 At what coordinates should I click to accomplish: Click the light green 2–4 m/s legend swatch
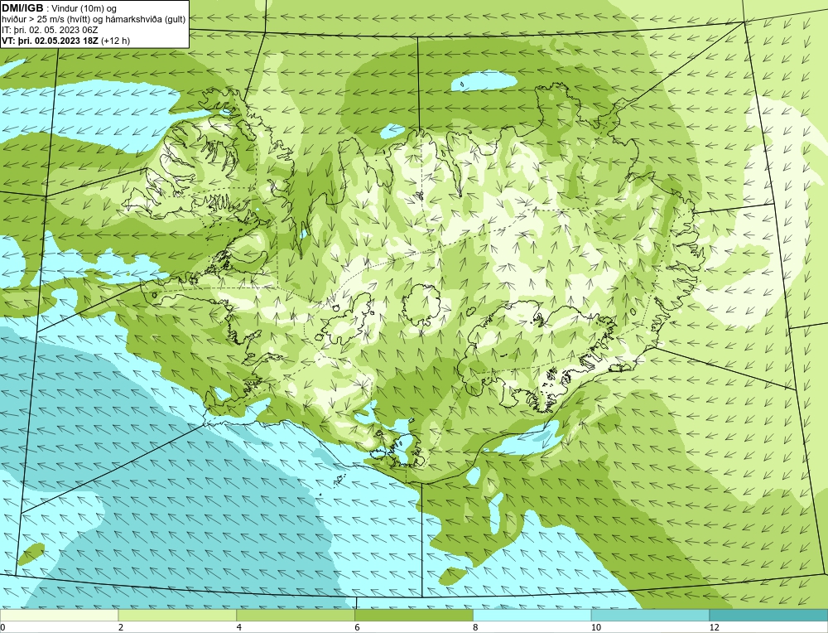coord(177,615)
